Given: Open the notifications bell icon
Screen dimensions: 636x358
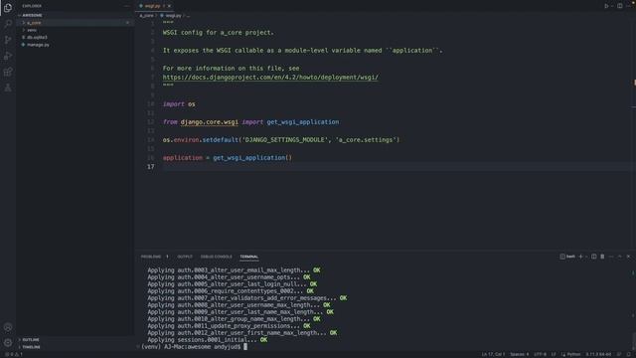Looking at the screenshot, I should [x=628, y=354].
